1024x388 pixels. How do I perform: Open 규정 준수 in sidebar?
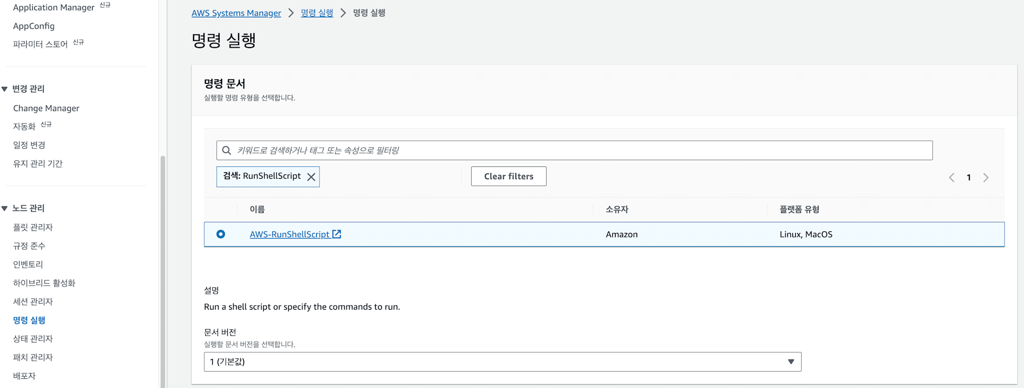(29, 246)
